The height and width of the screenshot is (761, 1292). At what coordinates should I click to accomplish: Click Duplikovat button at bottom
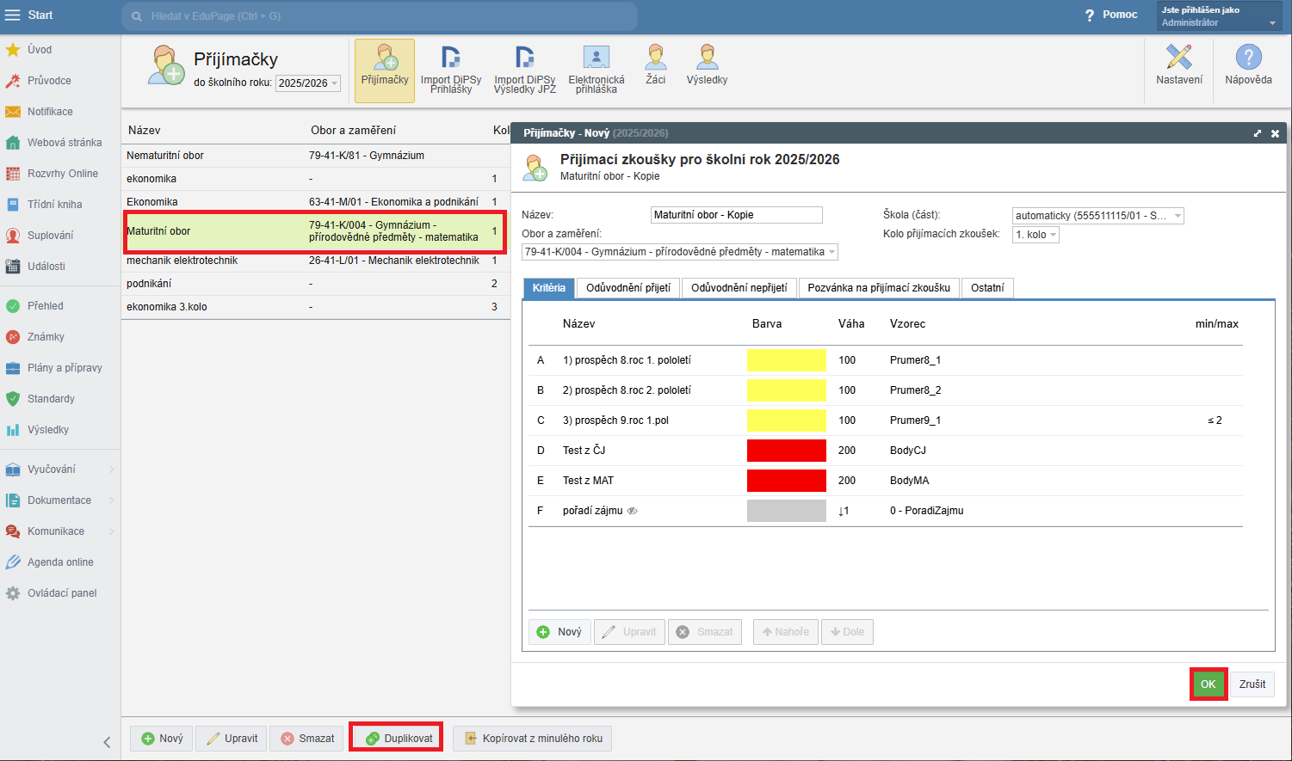(397, 739)
